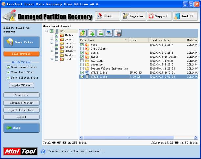Click the save file list toolbar icon
Image resolution: width=201 pixels, height=159 pixels.
pos(118,33)
